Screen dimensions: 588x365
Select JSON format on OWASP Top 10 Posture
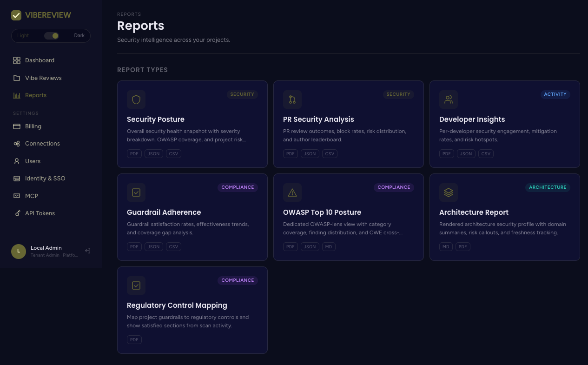pyautogui.click(x=310, y=247)
